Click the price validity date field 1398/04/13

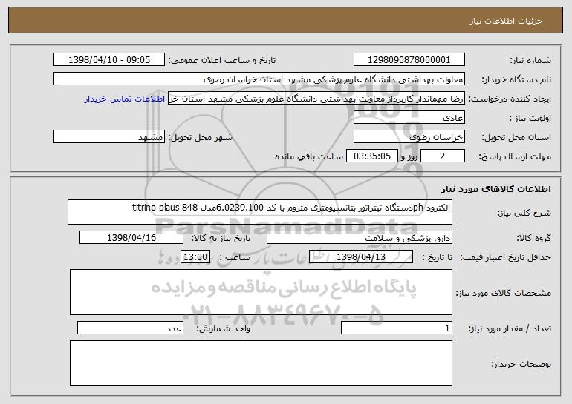361,257
